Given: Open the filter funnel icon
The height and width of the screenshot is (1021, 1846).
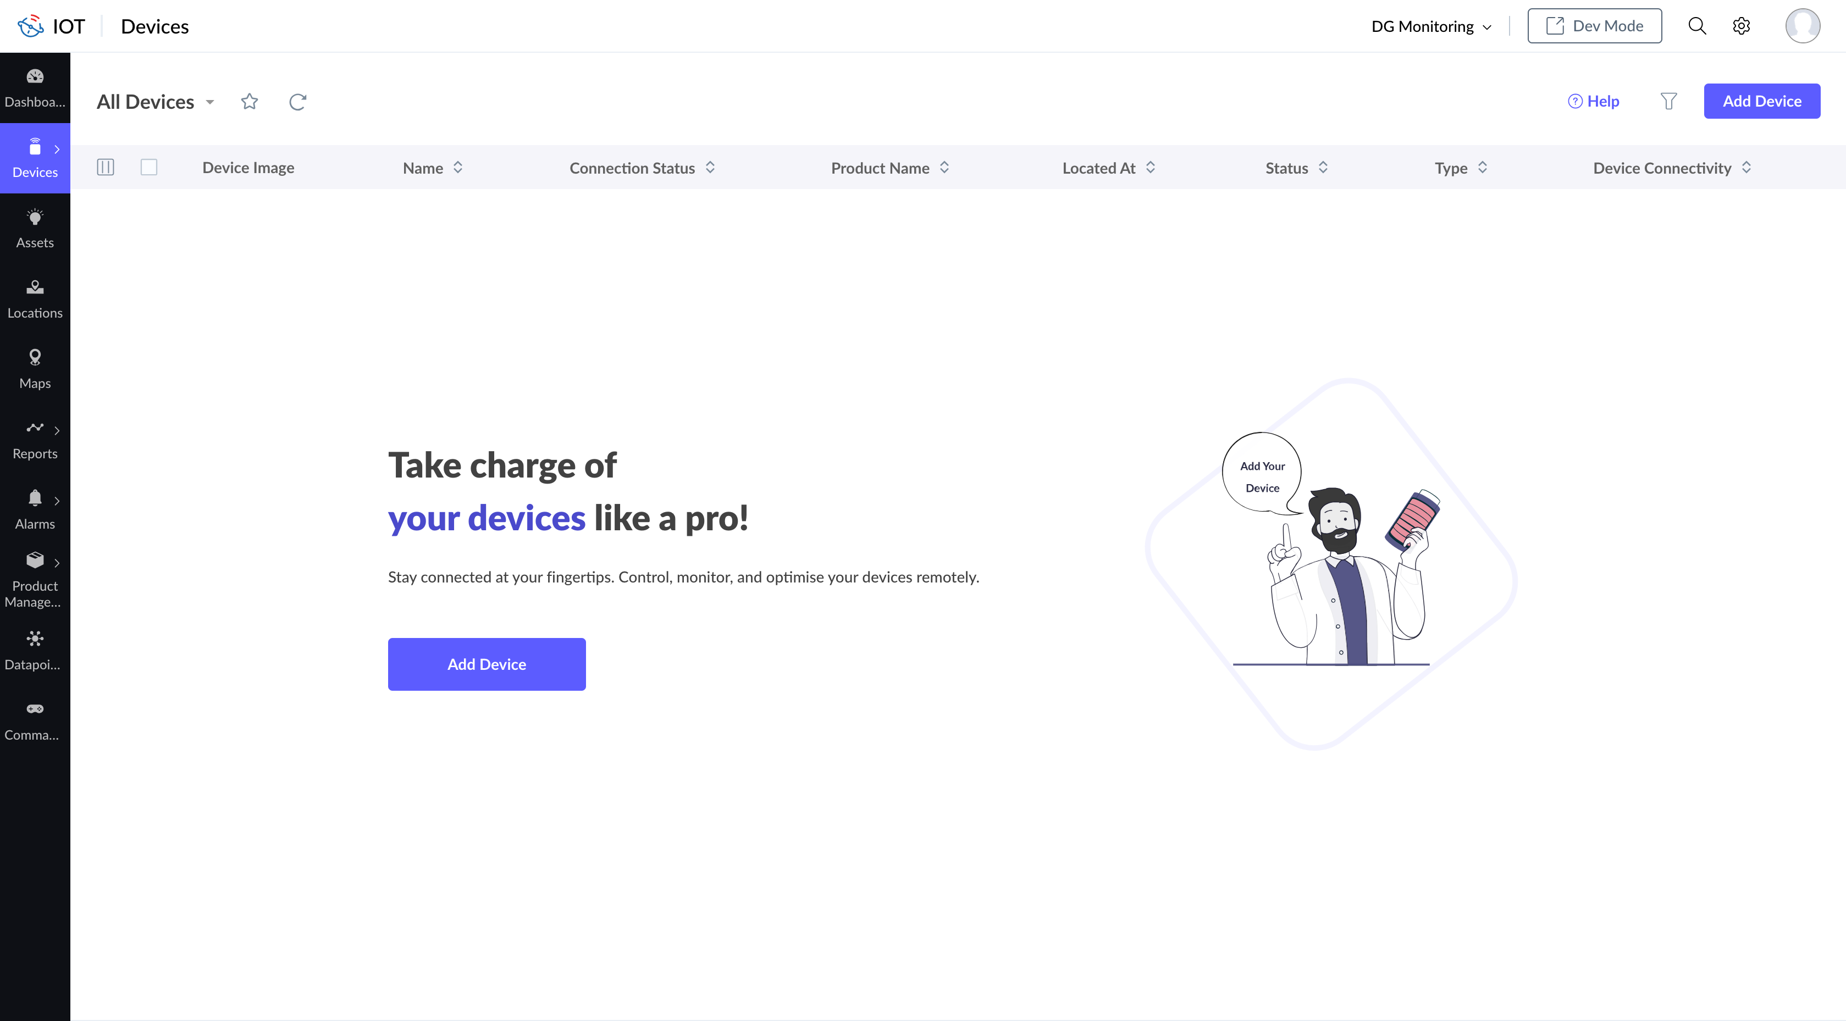Looking at the screenshot, I should (1668, 101).
